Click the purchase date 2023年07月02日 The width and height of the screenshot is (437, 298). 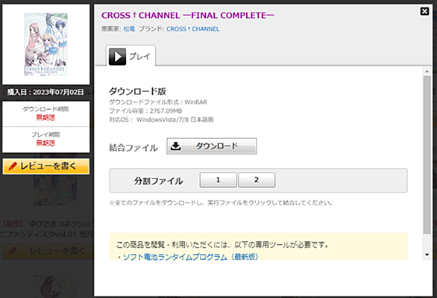58,92
